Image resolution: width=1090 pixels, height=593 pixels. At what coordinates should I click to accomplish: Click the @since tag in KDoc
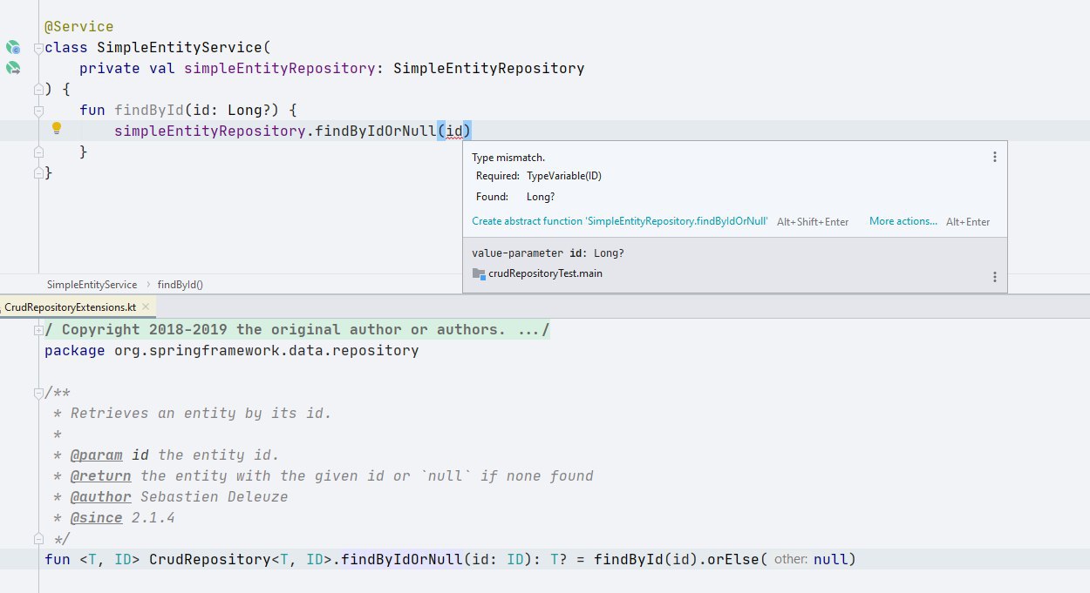click(96, 518)
